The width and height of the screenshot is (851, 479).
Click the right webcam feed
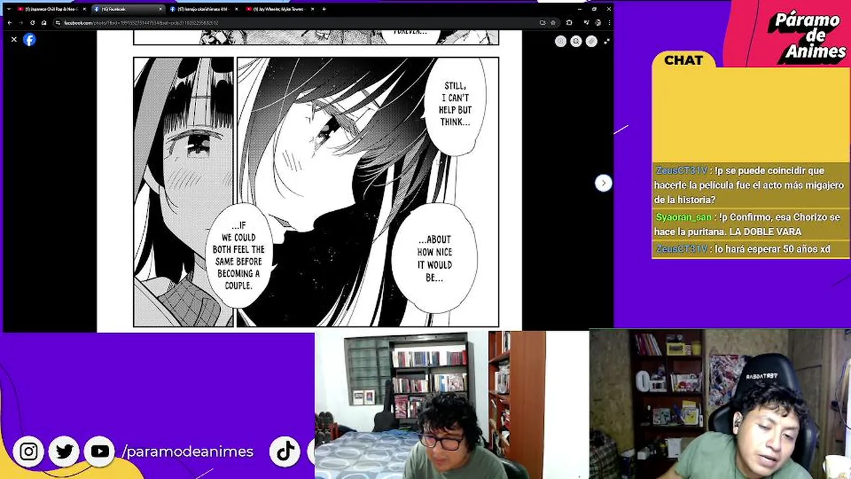tap(720, 404)
